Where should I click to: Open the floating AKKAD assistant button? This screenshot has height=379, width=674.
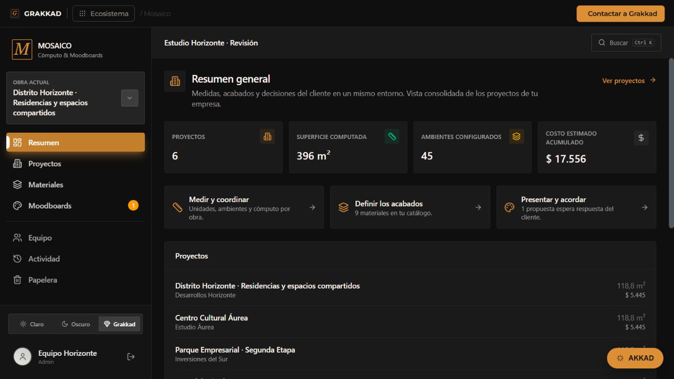(635, 358)
